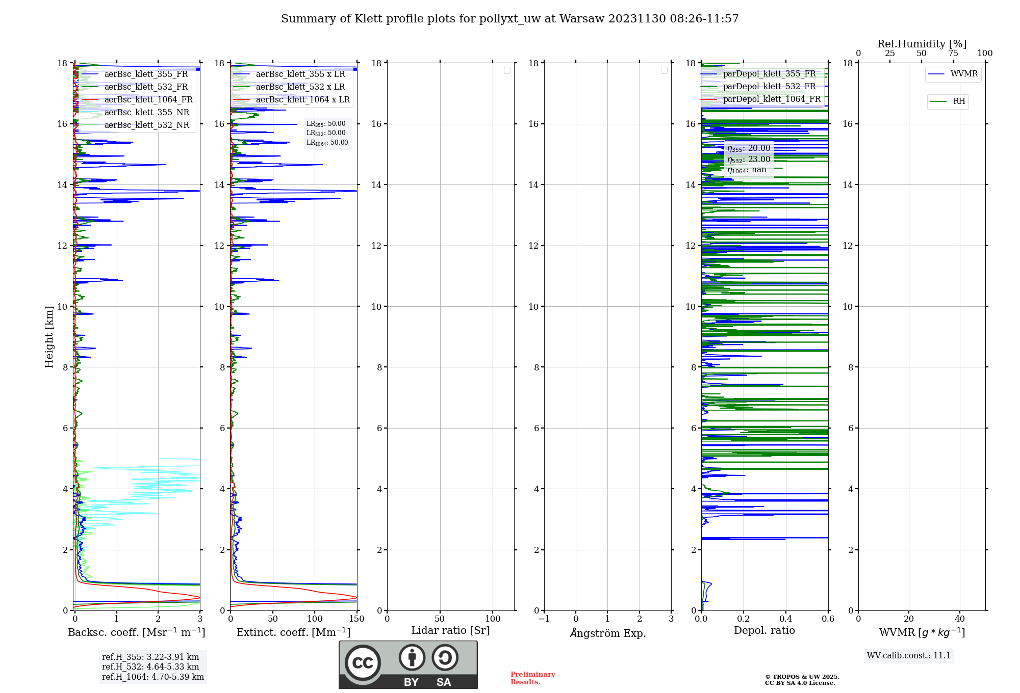This screenshot has height=693, width=1020.
Task: Click the ShareAlike circular arrow icon
Action: coord(445,657)
